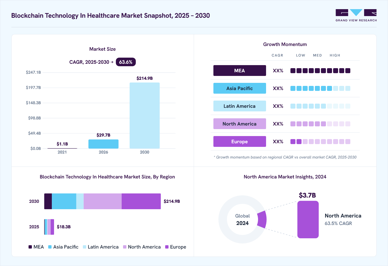Click the $1.1B label for 2021

(x=62, y=144)
